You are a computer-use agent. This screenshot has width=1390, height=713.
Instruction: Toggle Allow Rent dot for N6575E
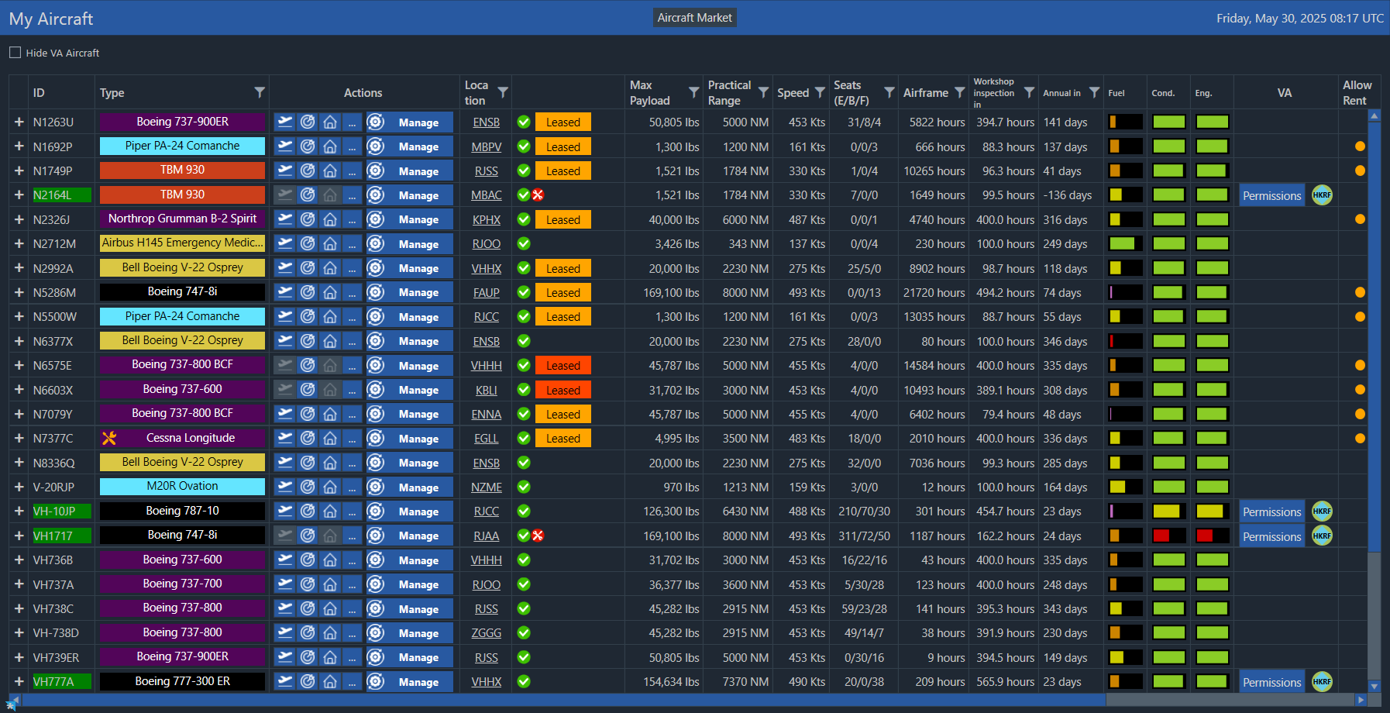coord(1360,365)
